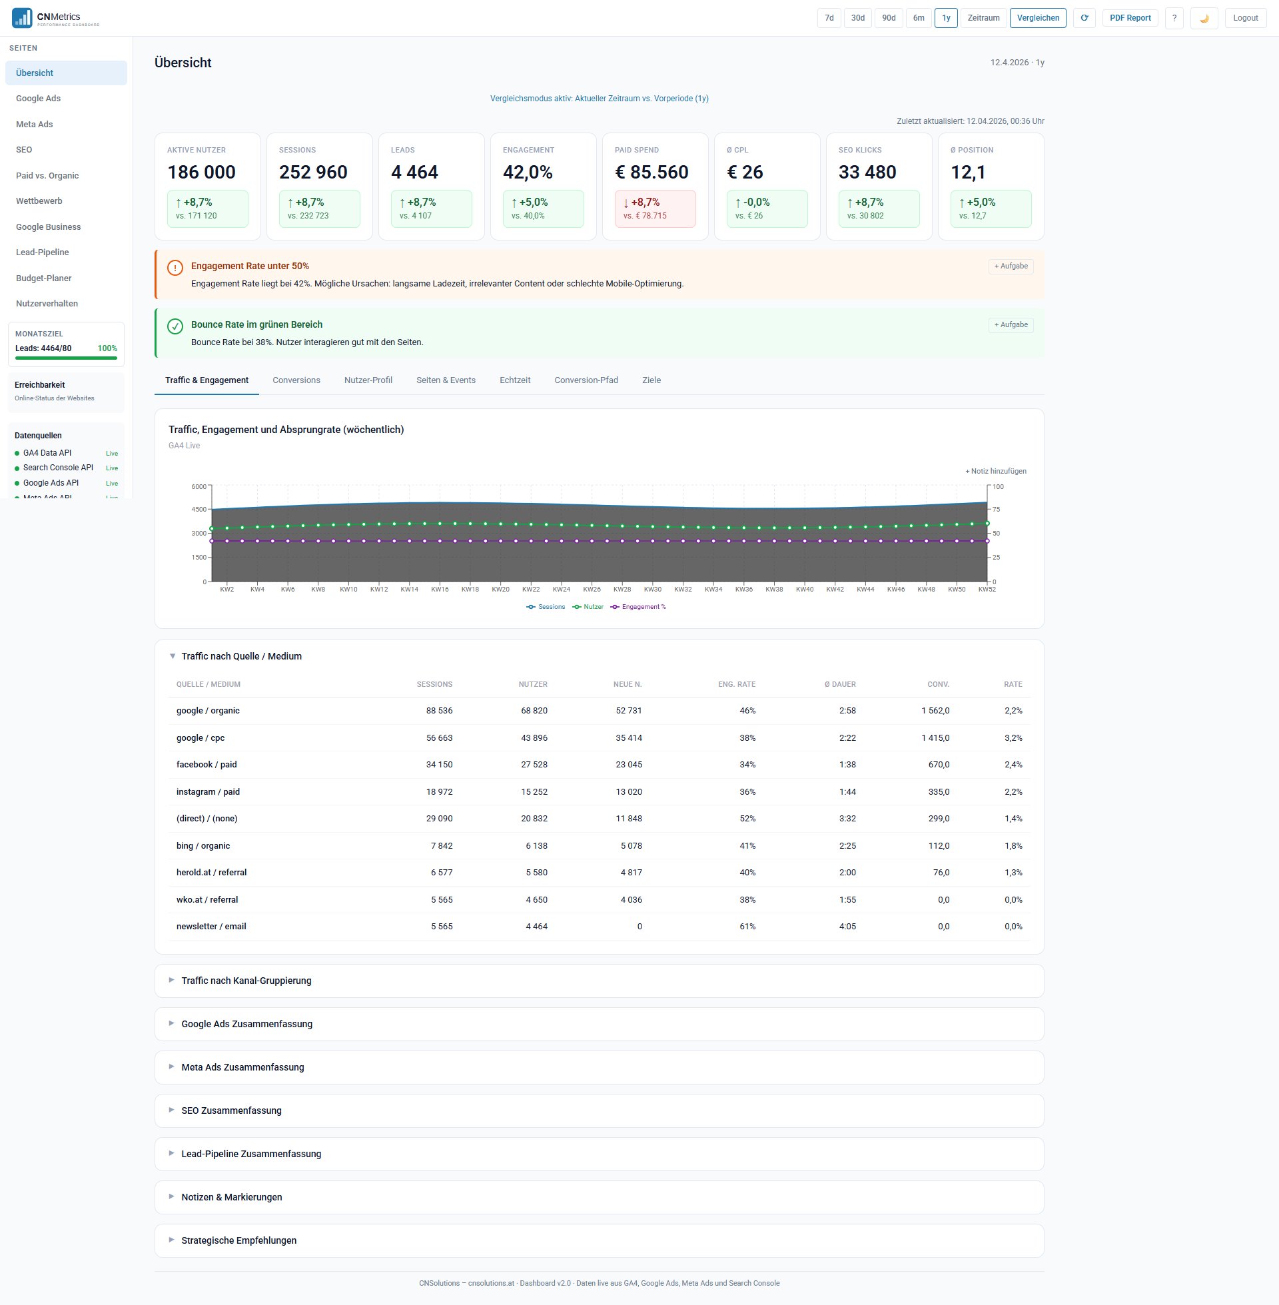The width and height of the screenshot is (1279, 1305).
Task: Generate a PDF Report
Action: coord(1130,18)
